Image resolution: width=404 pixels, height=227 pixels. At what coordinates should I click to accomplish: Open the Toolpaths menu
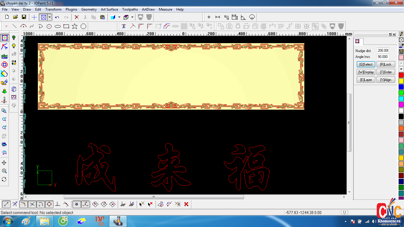pyautogui.click(x=130, y=9)
